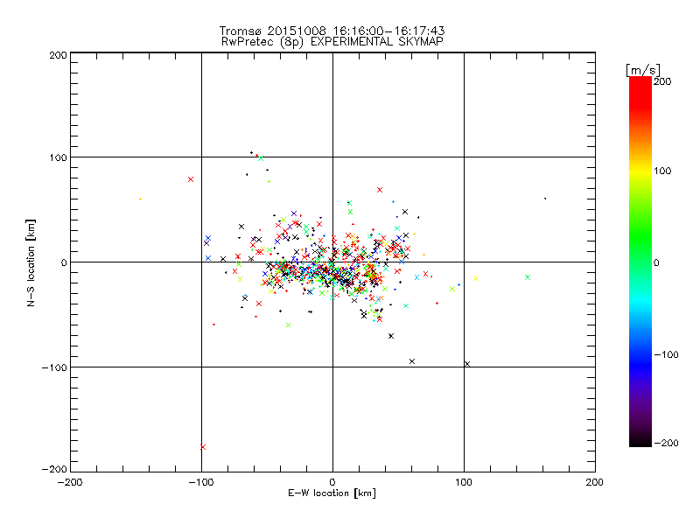
Task: Click x-axis tick label "0"
Action: pyautogui.click(x=332, y=482)
